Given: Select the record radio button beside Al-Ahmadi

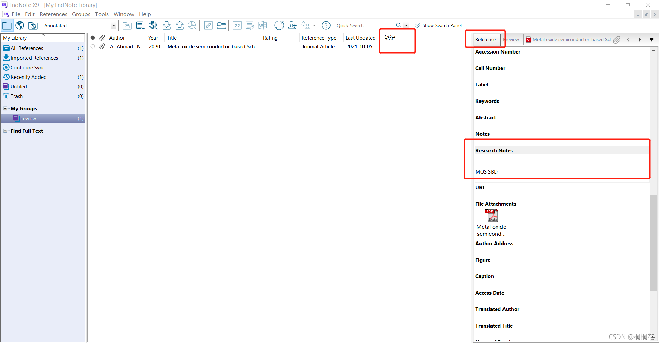Looking at the screenshot, I should tap(93, 47).
